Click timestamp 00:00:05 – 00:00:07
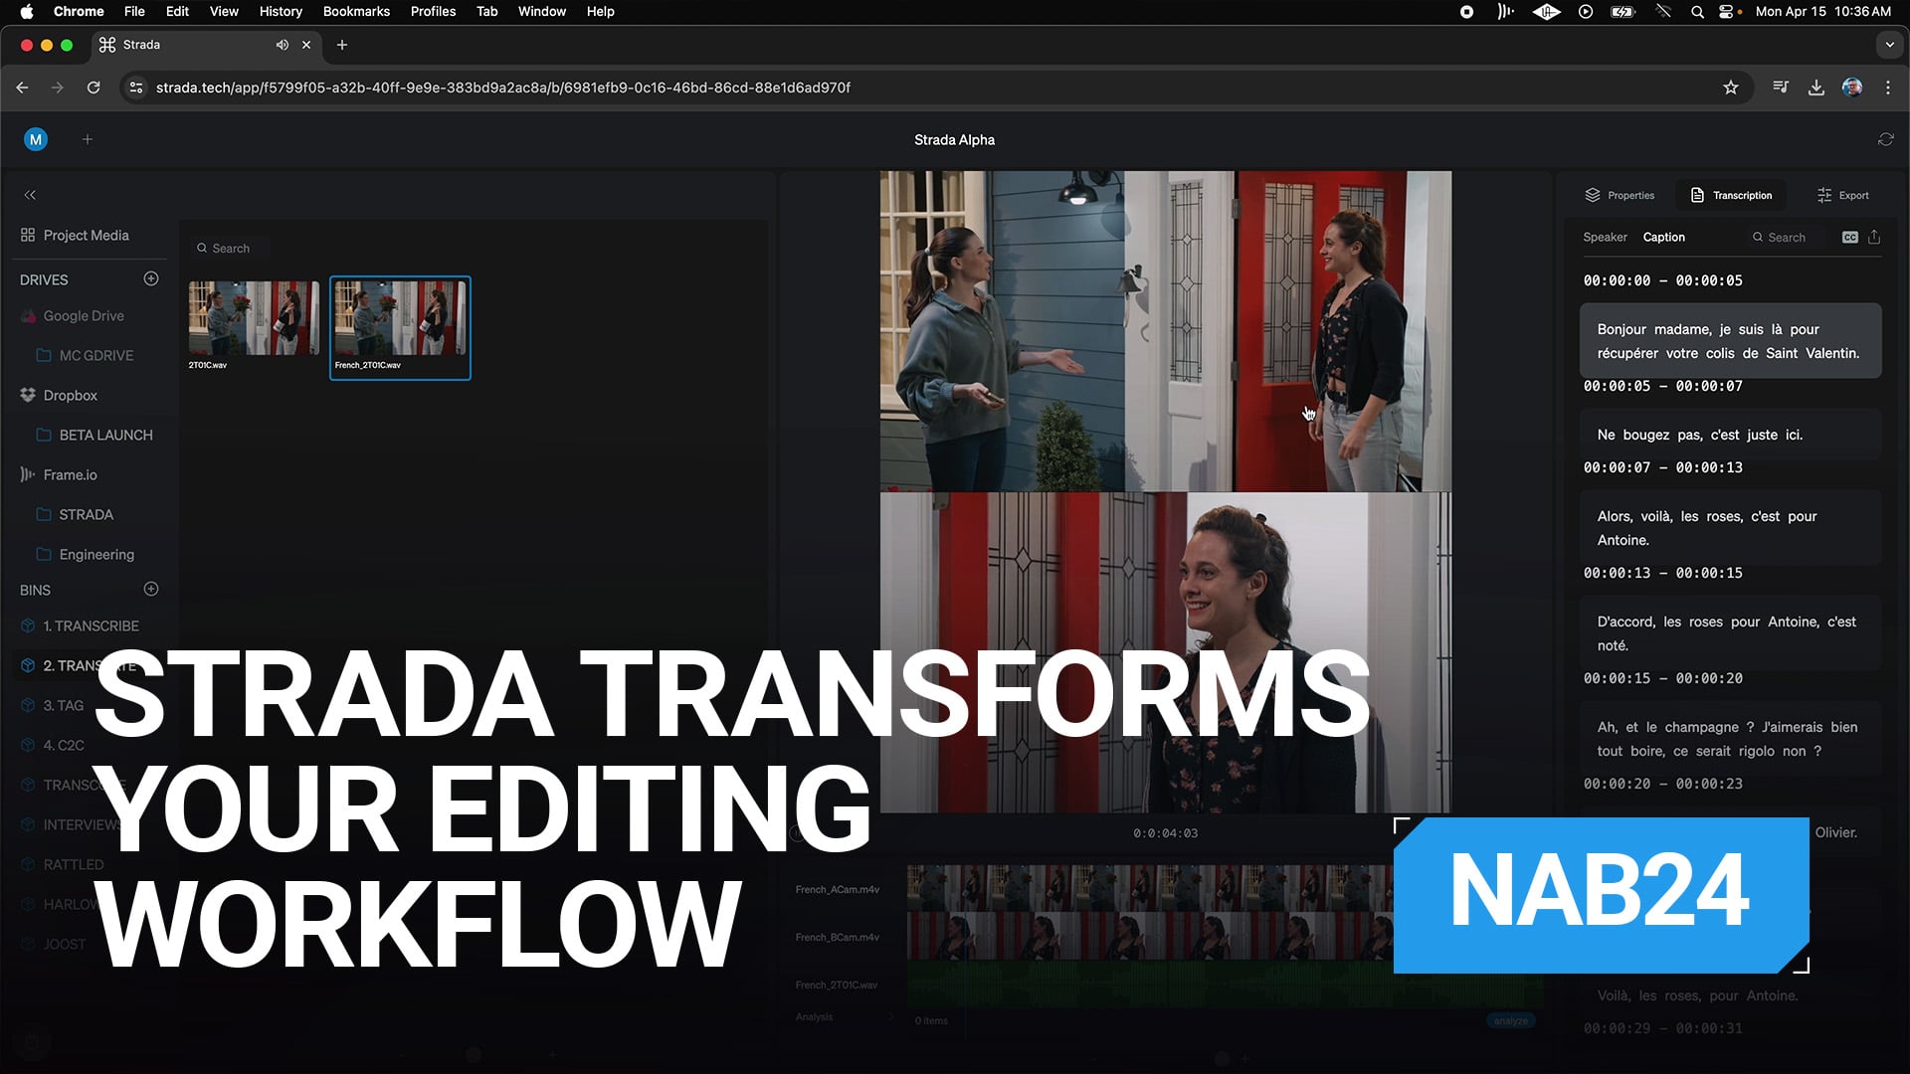 pyautogui.click(x=1662, y=386)
